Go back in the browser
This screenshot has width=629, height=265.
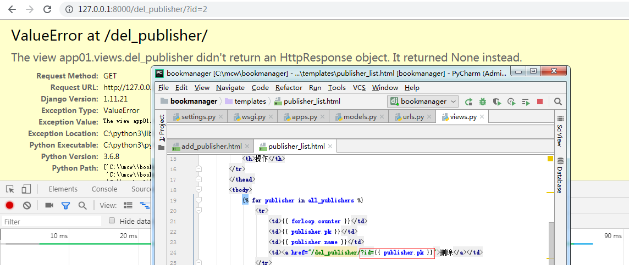coord(12,9)
